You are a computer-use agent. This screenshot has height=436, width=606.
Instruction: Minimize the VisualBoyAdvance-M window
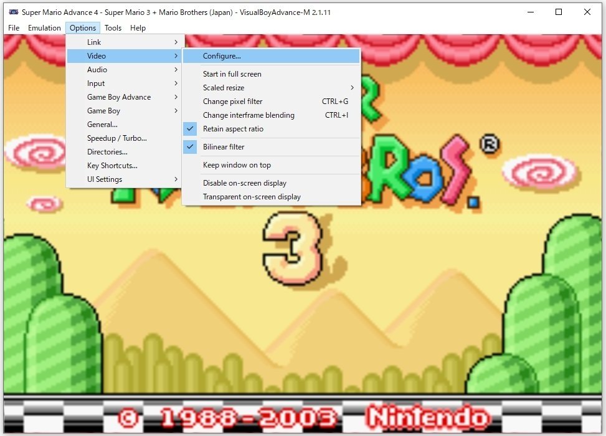531,12
